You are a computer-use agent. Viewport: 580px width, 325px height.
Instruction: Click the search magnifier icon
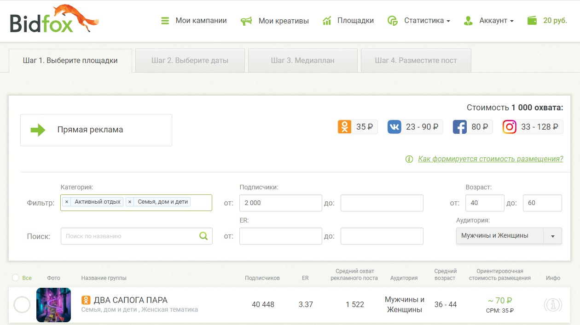pyautogui.click(x=203, y=236)
